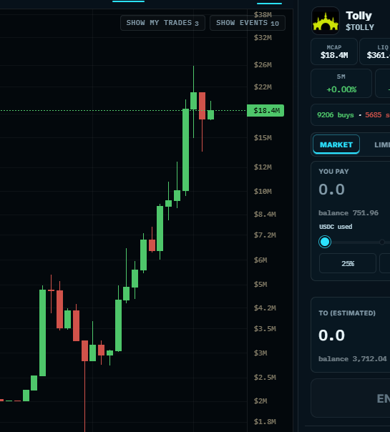
Task: Click the $10M price axis label
Action: (x=263, y=191)
